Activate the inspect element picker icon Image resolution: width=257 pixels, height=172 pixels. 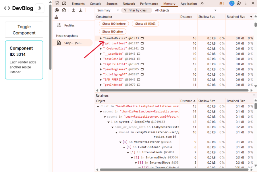[x=57, y=3]
